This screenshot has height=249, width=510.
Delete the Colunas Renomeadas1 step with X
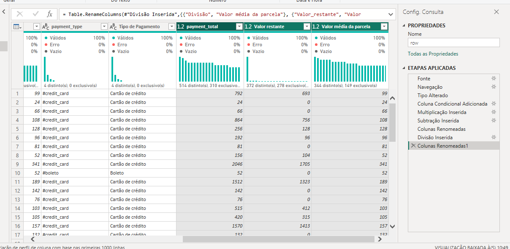(413, 146)
